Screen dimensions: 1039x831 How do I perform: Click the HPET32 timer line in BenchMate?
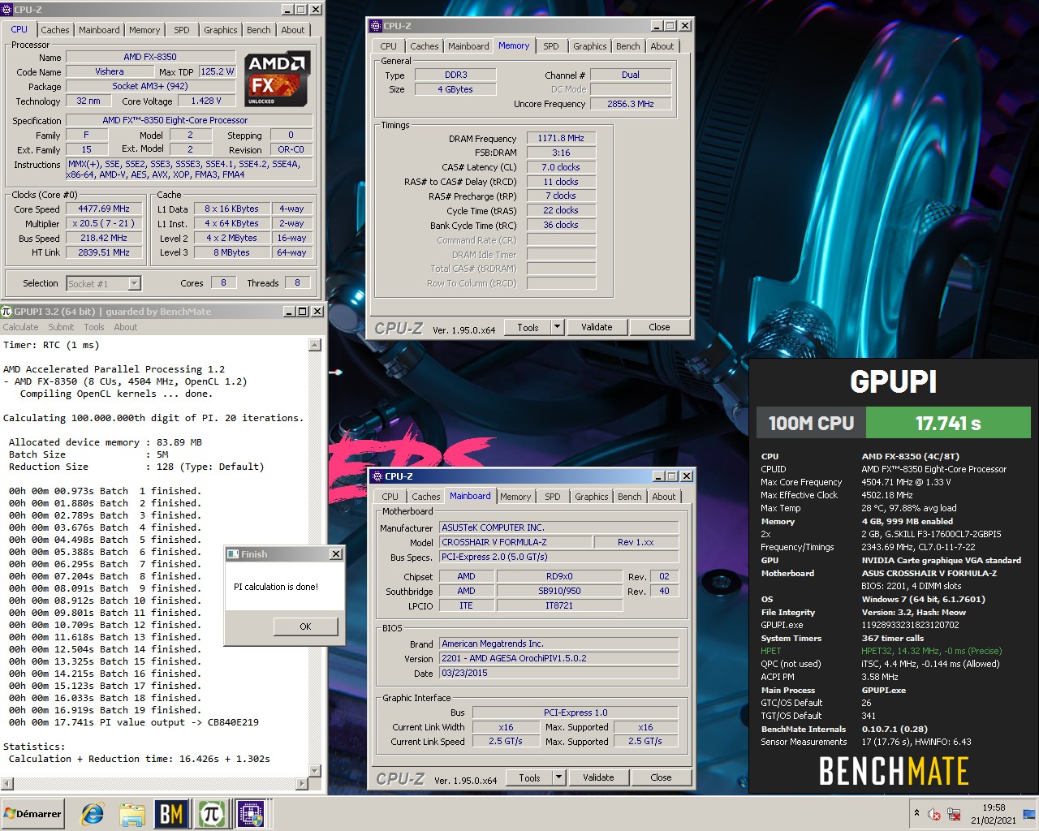(932, 651)
